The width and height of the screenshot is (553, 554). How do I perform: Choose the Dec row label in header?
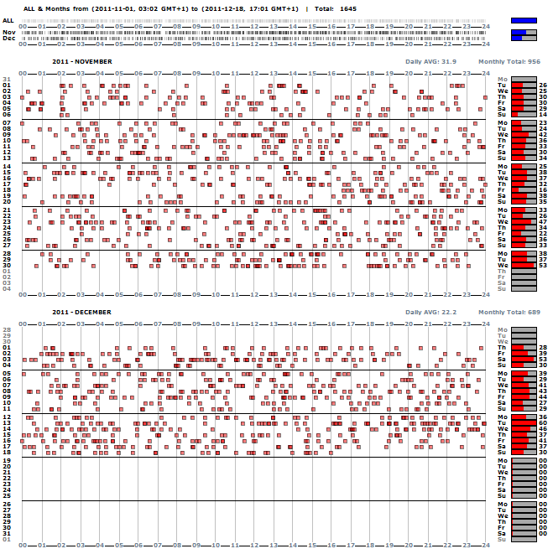tap(8, 39)
